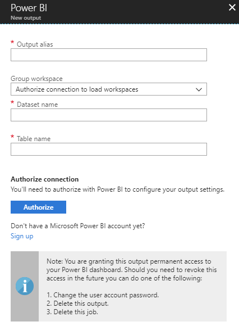Screen dimensions: 239x326
Task: Click the Output alias input field
Action: pos(109,55)
